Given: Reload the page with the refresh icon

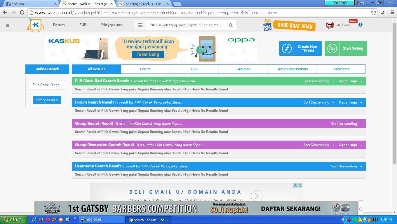Looking at the screenshot, I should 22,12.
